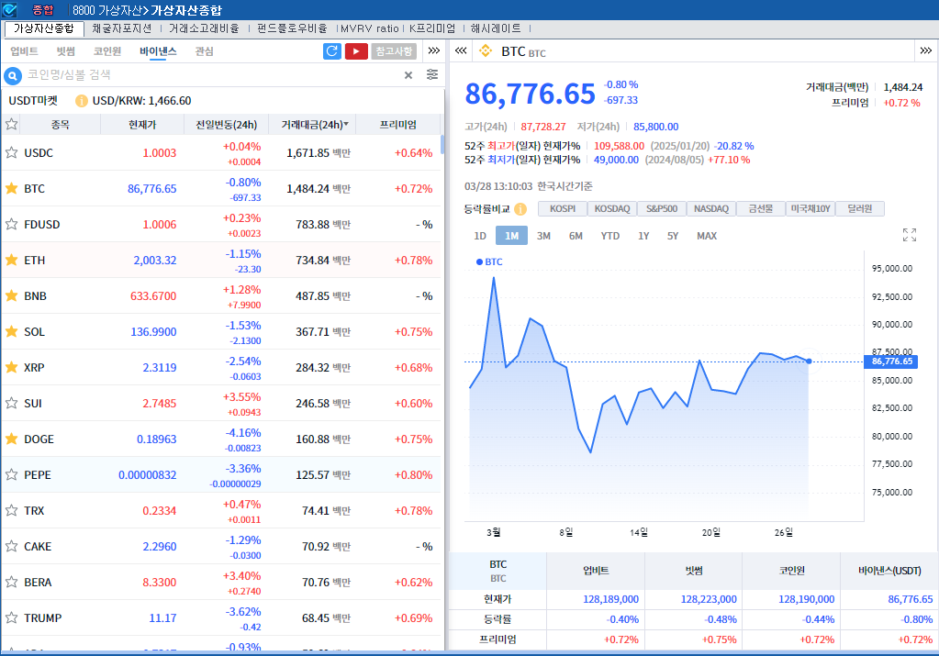Open the filter settings sliders icon
The image size is (939, 656).
pyautogui.click(x=432, y=74)
